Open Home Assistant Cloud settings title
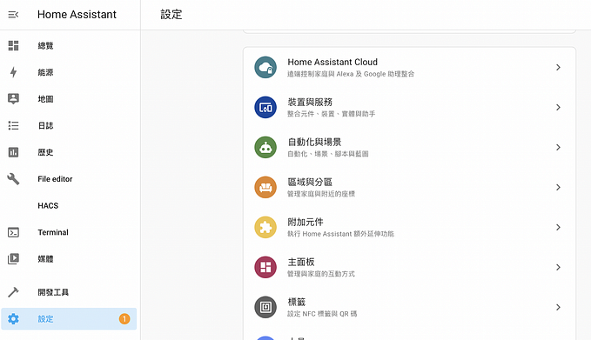Screen dimensions: 591x340 tap(332, 62)
